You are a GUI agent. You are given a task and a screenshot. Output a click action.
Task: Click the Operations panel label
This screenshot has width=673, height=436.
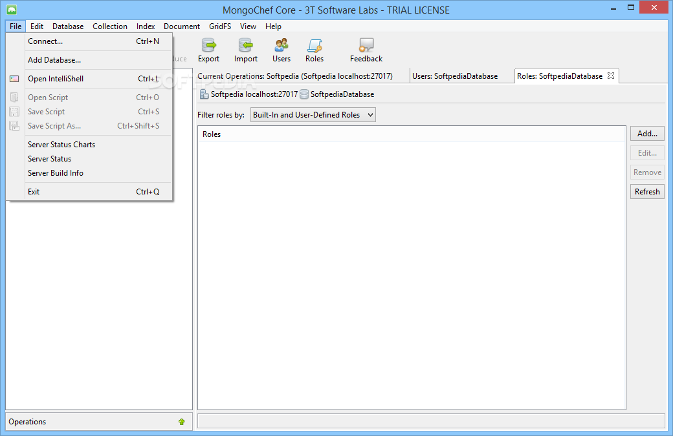[x=27, y=422]
